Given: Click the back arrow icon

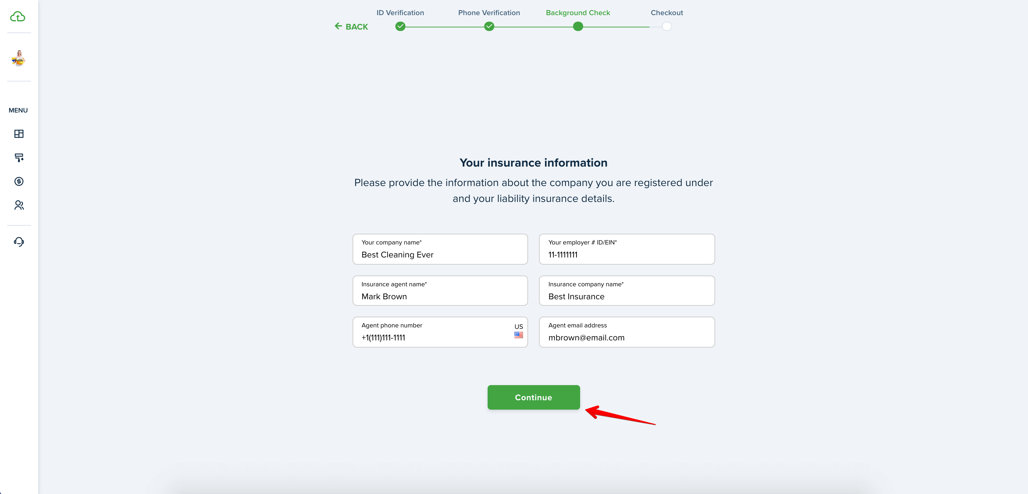Looking at the screenshot, I should point(338,26).
